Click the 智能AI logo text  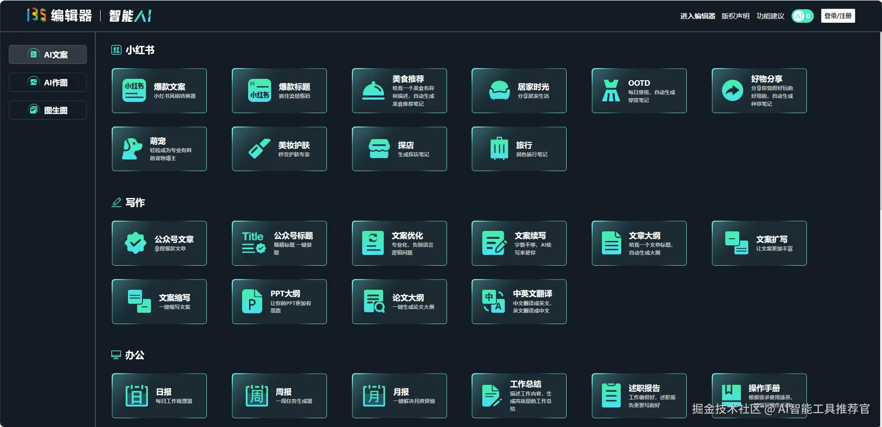click(x=130, y=16)
